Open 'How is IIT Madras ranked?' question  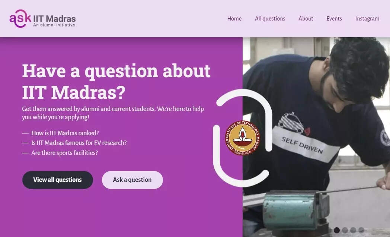point(65,133)
